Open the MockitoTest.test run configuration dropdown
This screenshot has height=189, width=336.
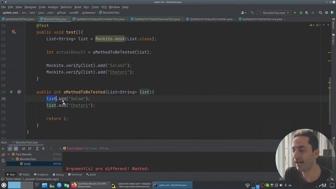274,13
